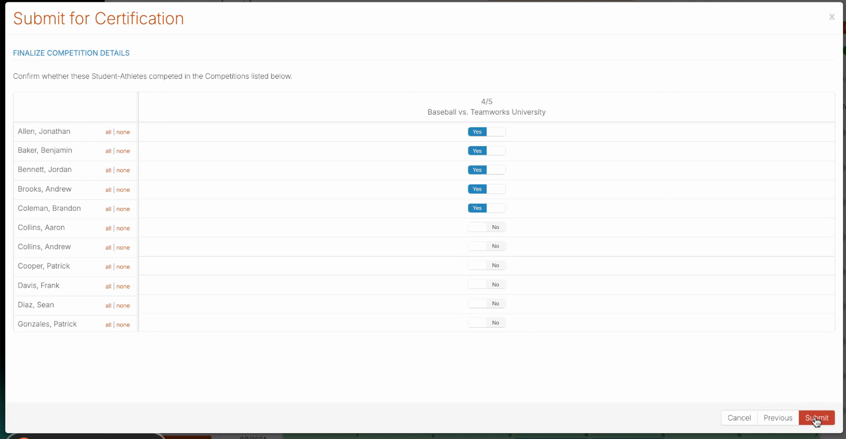
Task: Select 'all' for Cooper, Patrick
Action: click(x=108, y=267)
